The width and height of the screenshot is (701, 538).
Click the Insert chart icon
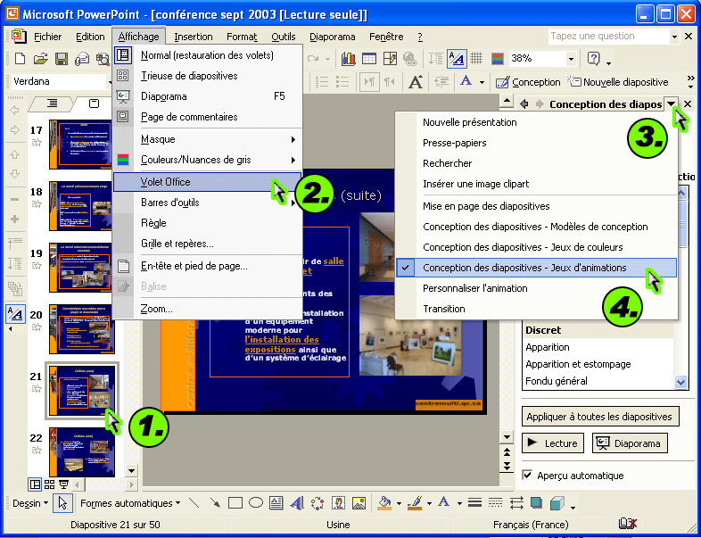(x=348, y=58)
